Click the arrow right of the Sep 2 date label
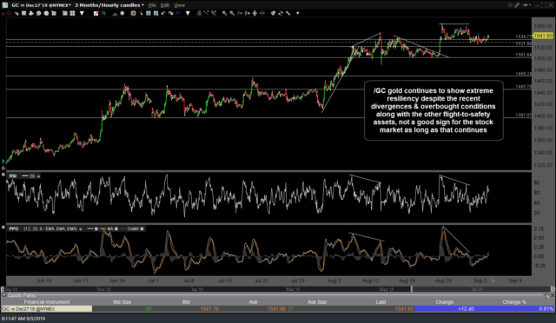The image size is (556, 323). coord(493,280)
